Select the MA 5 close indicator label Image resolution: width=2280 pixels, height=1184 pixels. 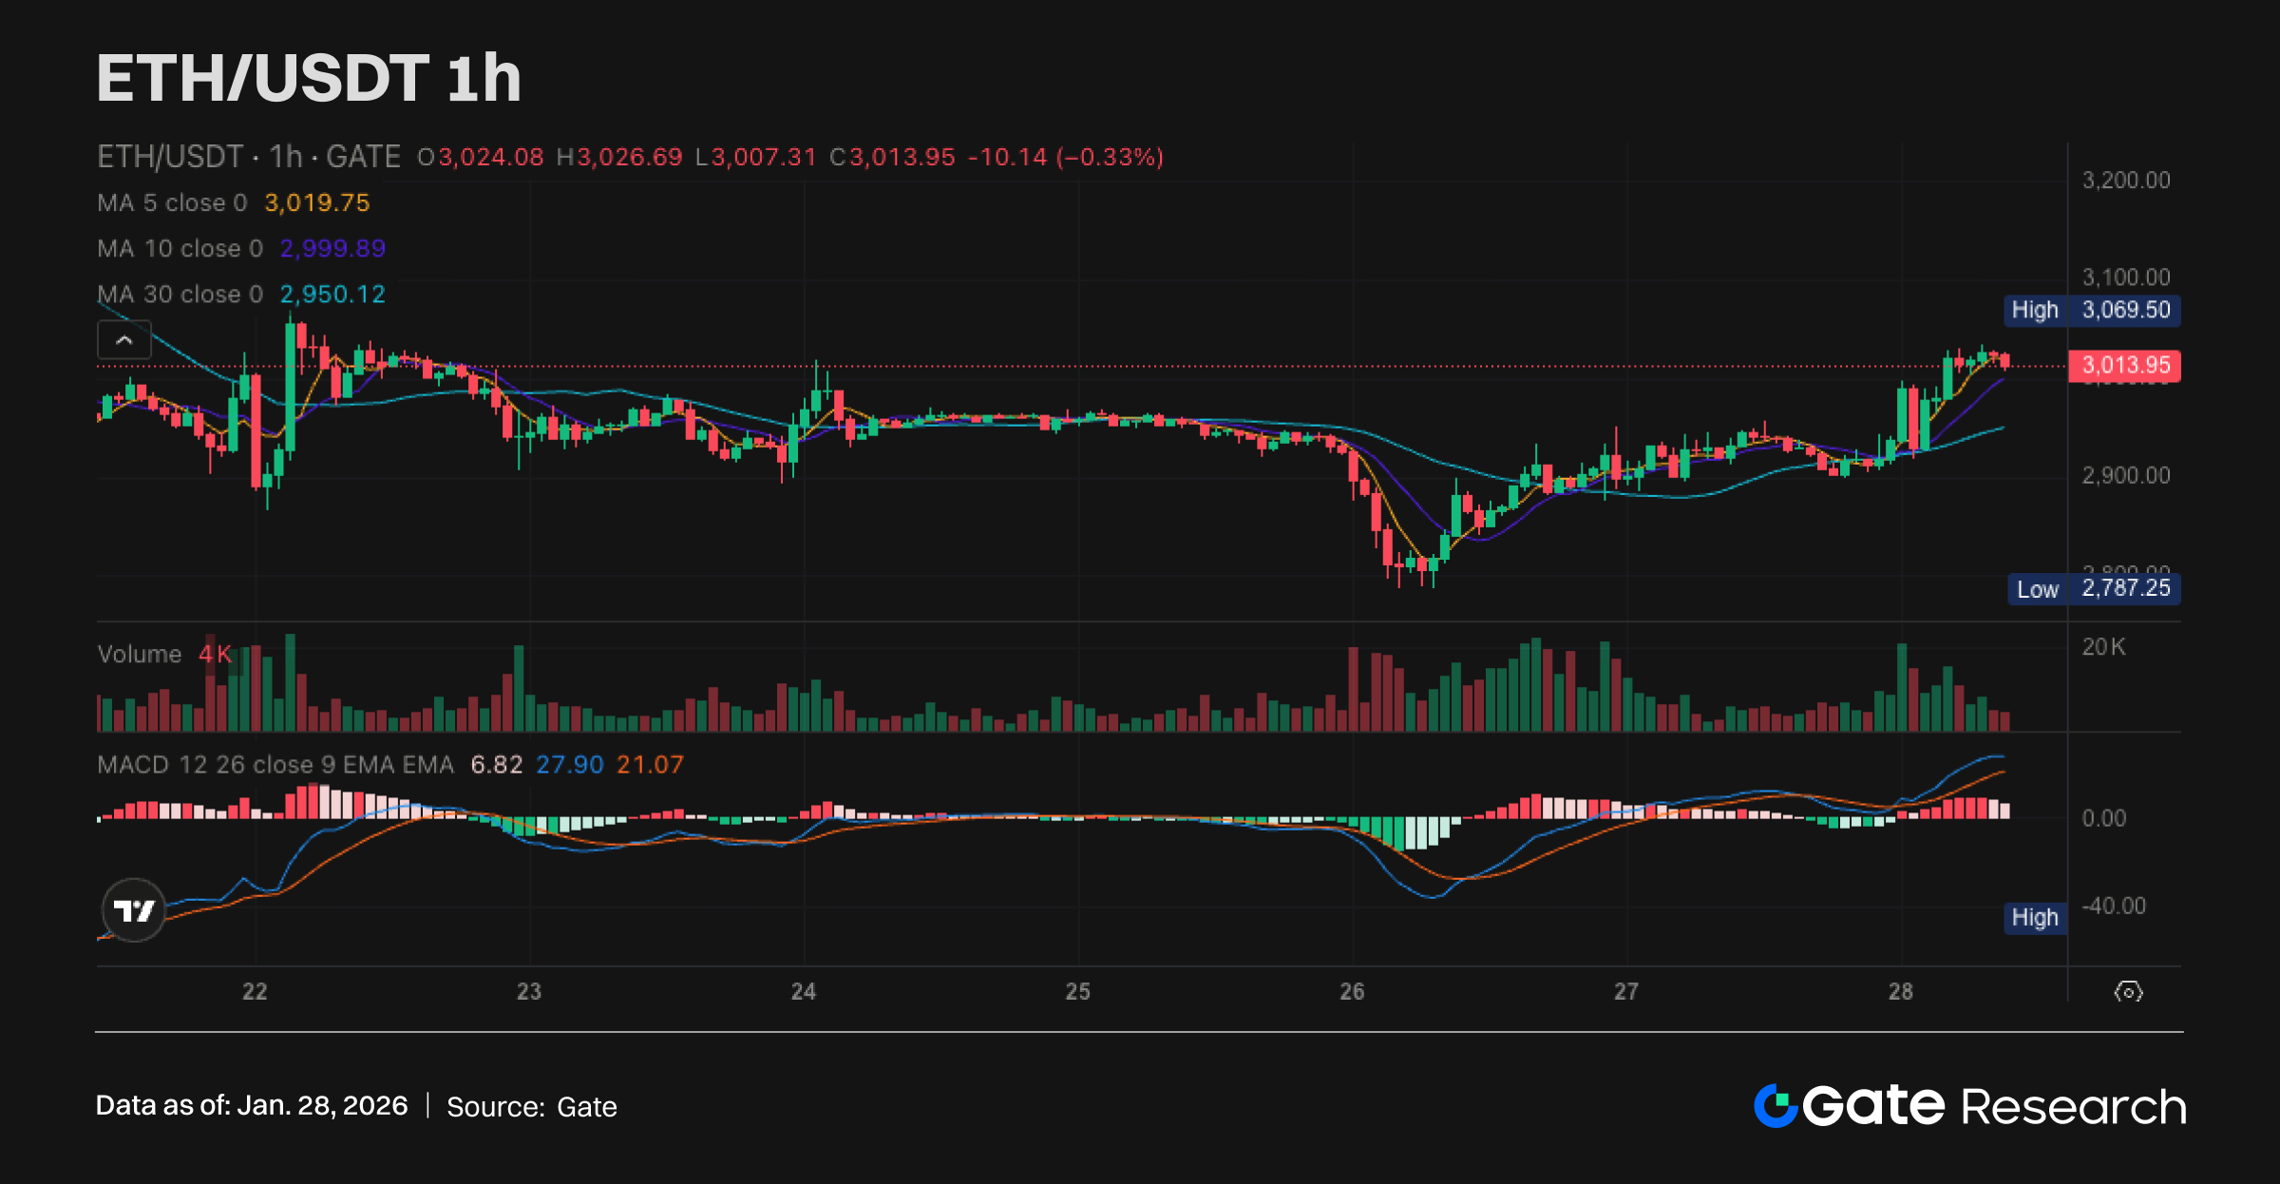coord(171,202)
